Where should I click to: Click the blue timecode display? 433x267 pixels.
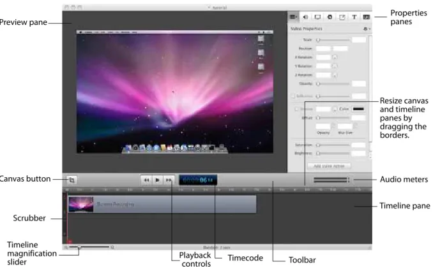[x=198, y=180]
